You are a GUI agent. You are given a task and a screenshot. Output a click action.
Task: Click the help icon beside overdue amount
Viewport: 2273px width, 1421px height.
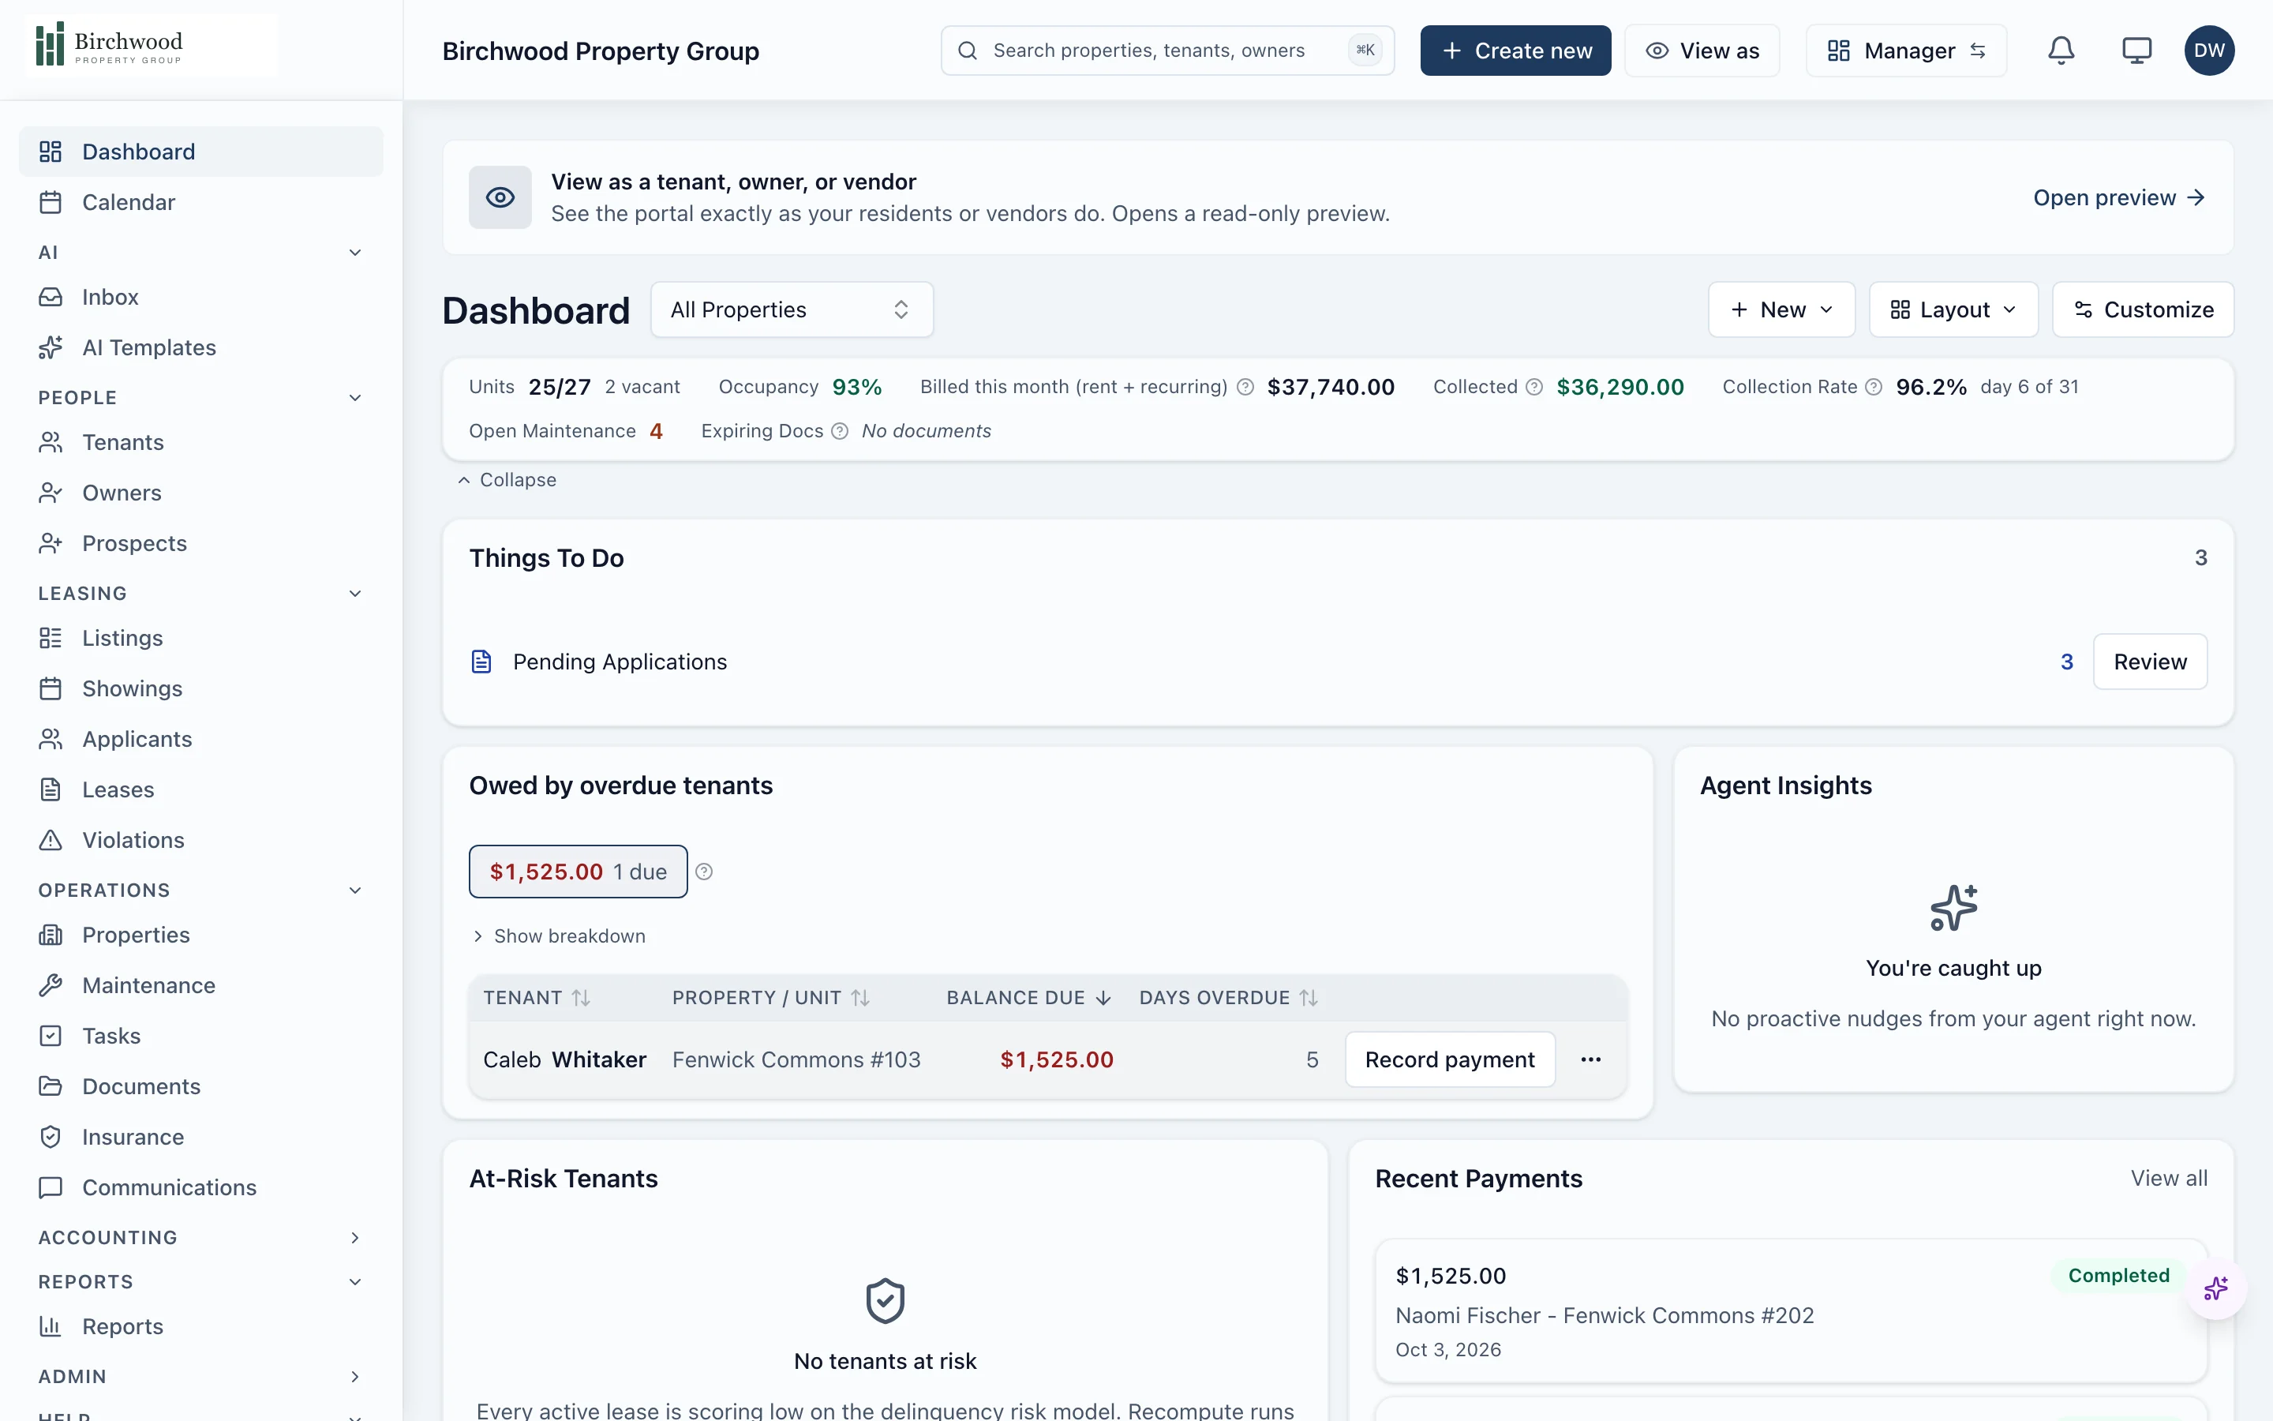point(703,872)
